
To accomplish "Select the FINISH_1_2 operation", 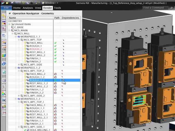I will click(36, 90).
